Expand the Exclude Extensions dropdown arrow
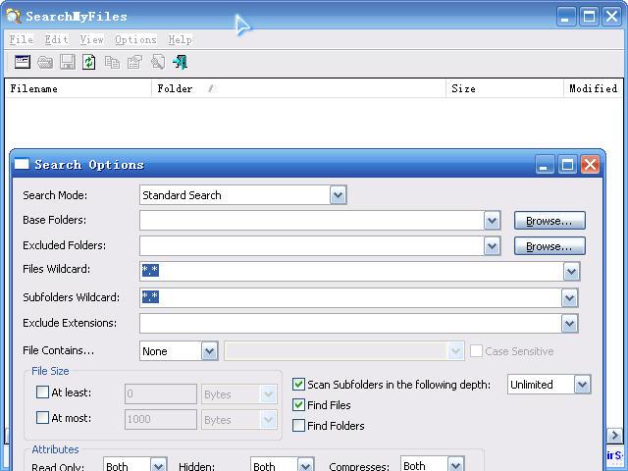Image resolution: width=628 pixels, height=471 pixels. pyautogui.click(x=569, y=324)
